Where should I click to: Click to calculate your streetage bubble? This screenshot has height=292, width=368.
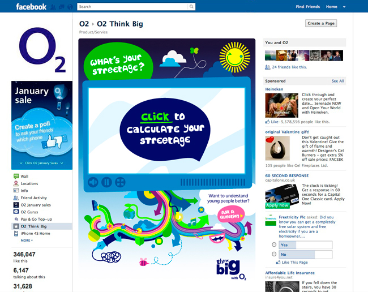(x=165, y=129)
